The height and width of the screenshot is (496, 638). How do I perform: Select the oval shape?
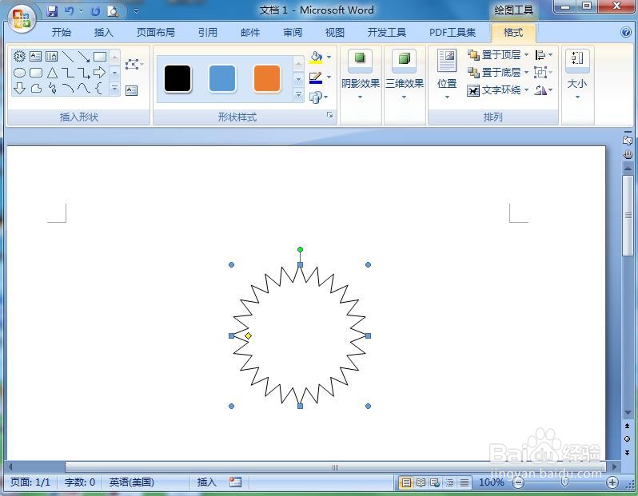coord(19,73)
